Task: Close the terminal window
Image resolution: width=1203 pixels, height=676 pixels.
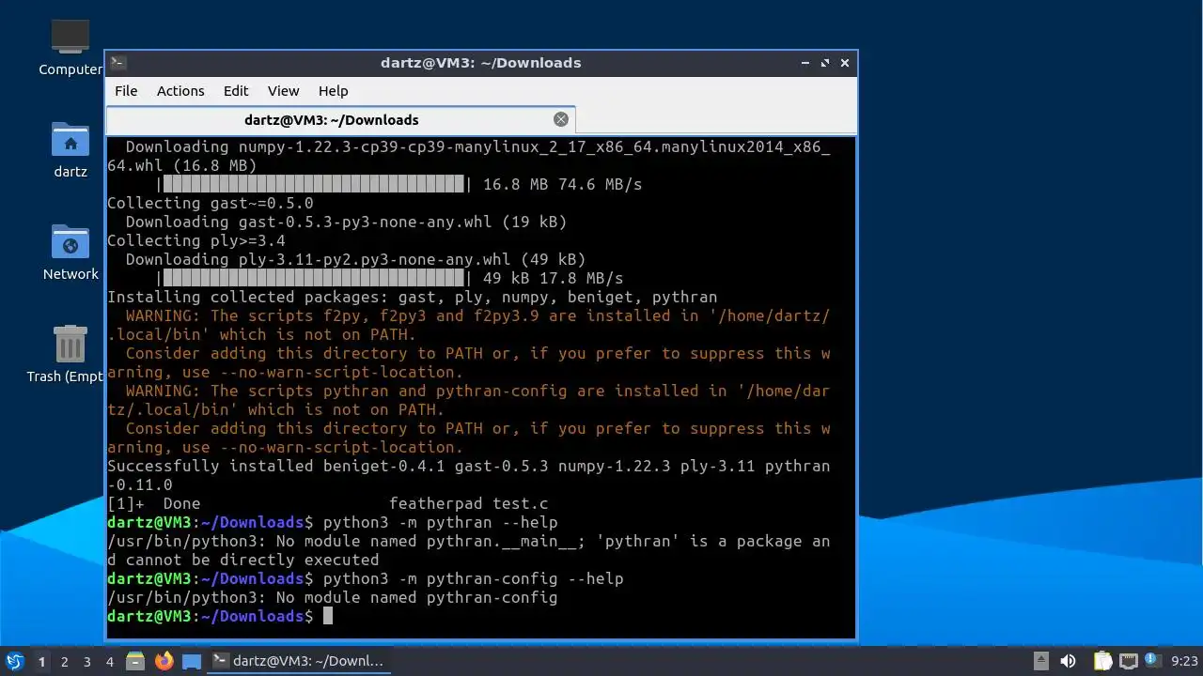Action: coord(845,63)
